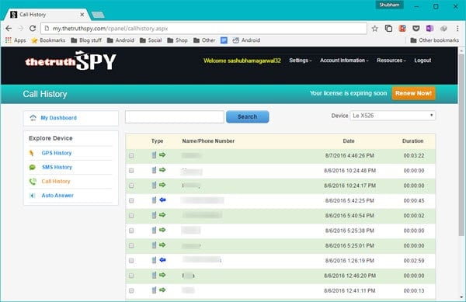
Task: Expand the Resources menu
Action: coord(391,61)
